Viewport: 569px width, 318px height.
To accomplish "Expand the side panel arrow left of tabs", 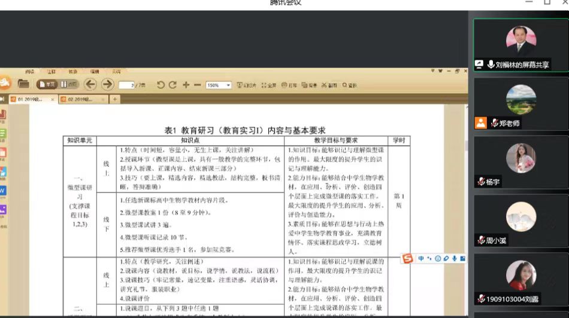I will click(x=3, y=99).
